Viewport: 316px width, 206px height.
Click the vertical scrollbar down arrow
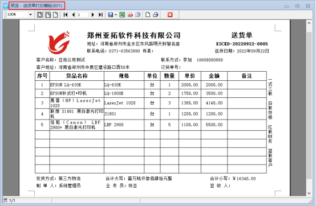[309, 193]
